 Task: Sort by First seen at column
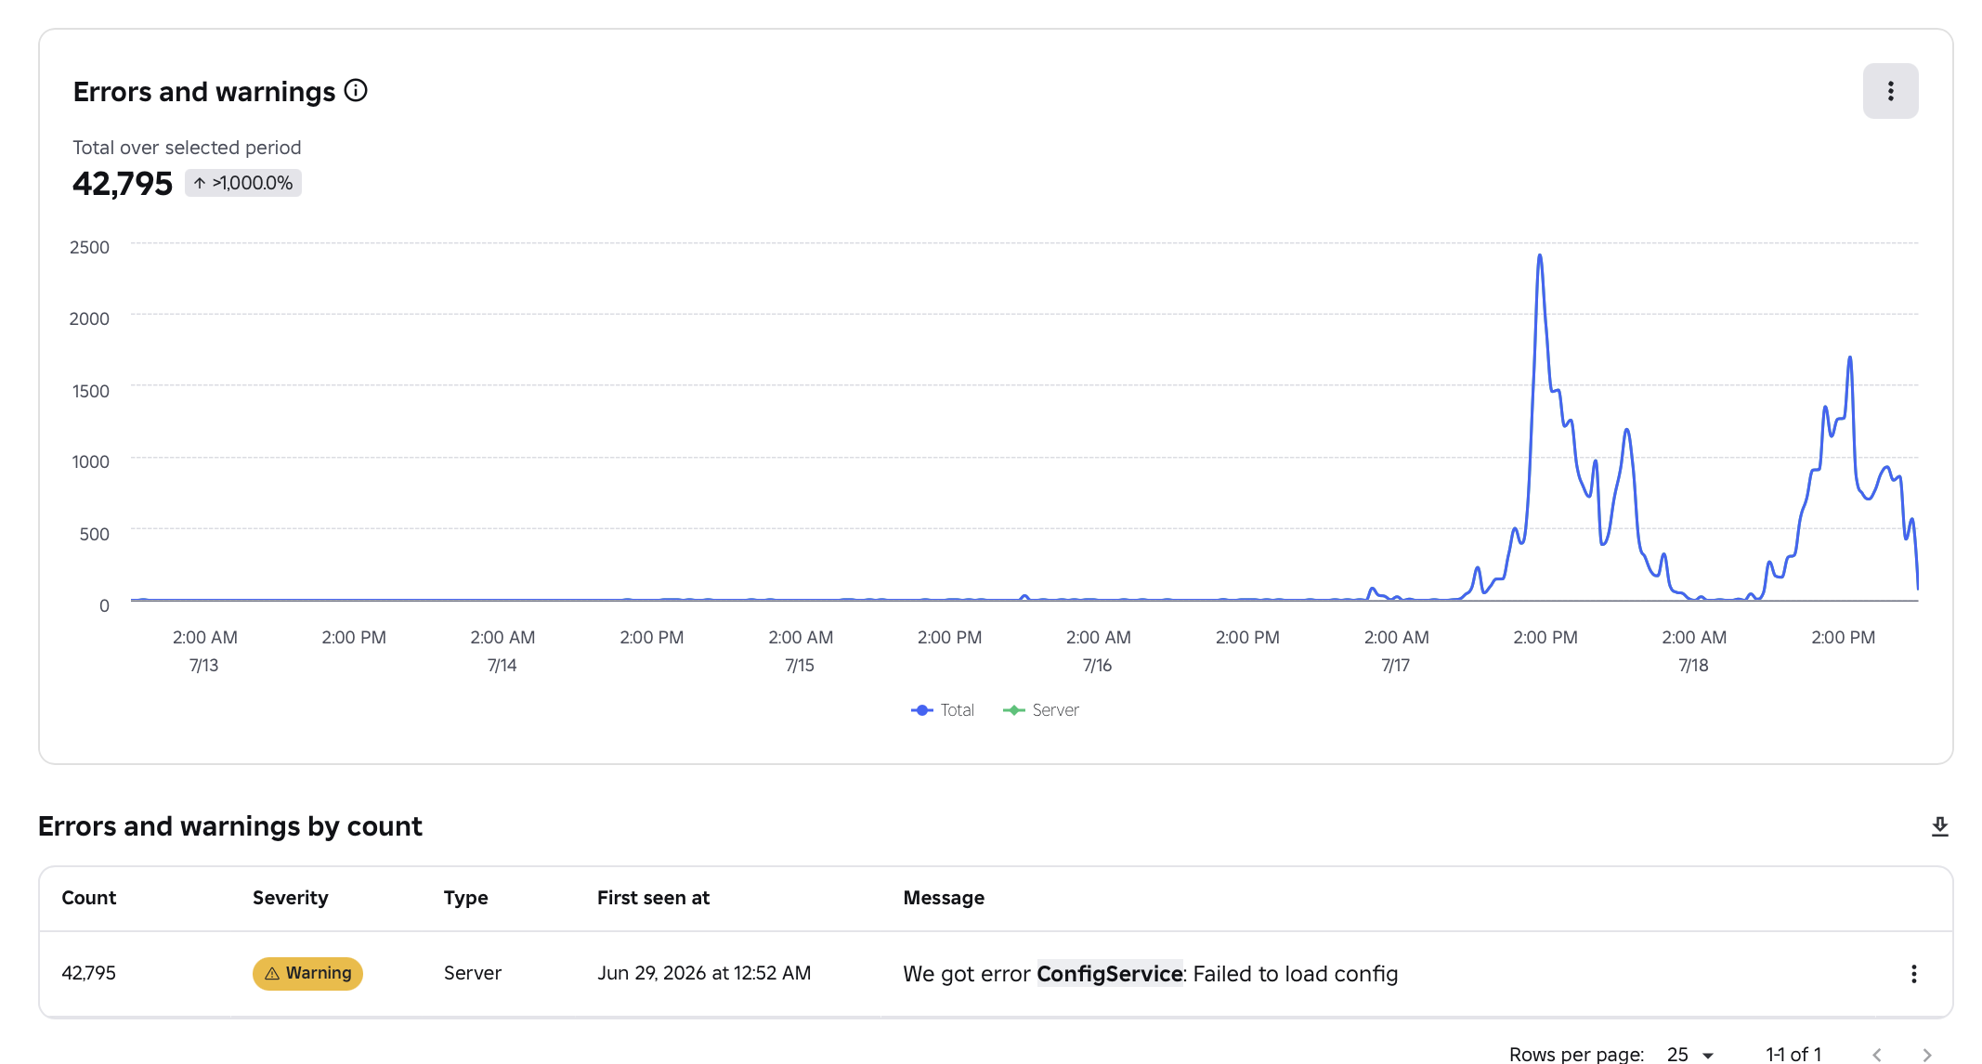point(653,898)
